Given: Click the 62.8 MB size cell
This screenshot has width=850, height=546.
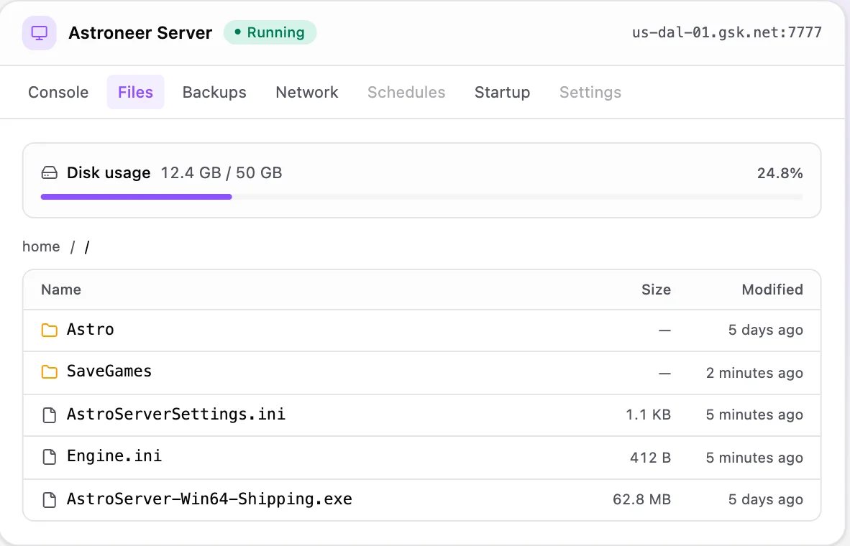Looking at the screenshot, I should coord(642,499).
